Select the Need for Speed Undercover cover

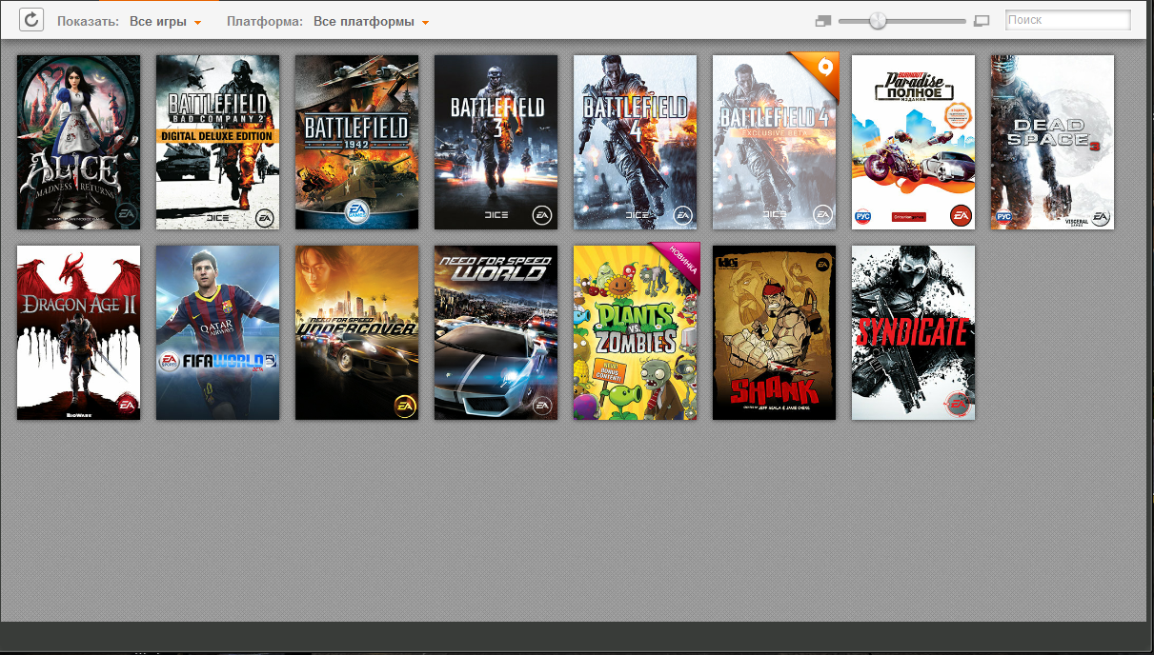[x=356, y=332]
